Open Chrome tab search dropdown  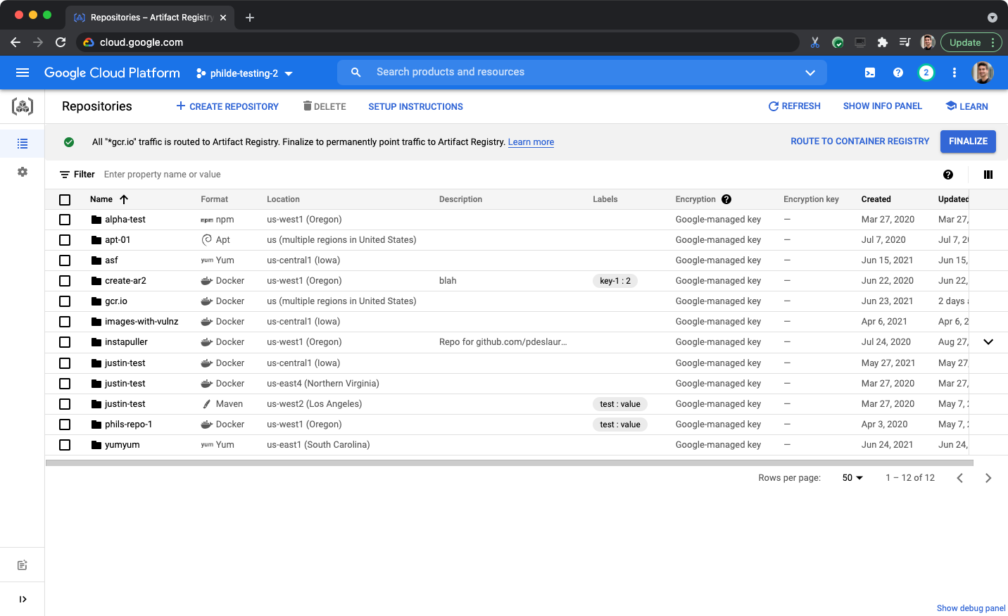(x=993, y=18)
